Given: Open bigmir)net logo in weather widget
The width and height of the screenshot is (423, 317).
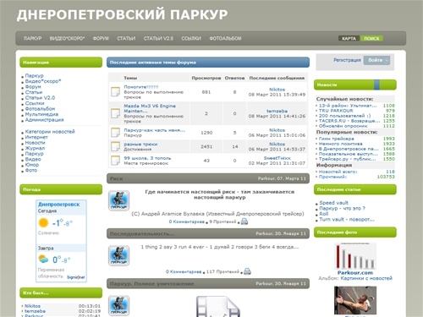Looking at the screenshot, I should pos(76,277).
